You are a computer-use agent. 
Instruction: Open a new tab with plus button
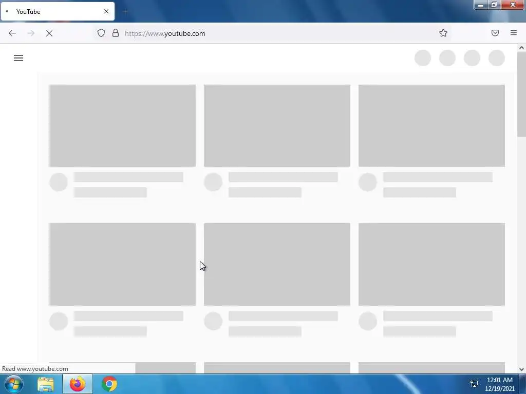(x=125, y=12)
